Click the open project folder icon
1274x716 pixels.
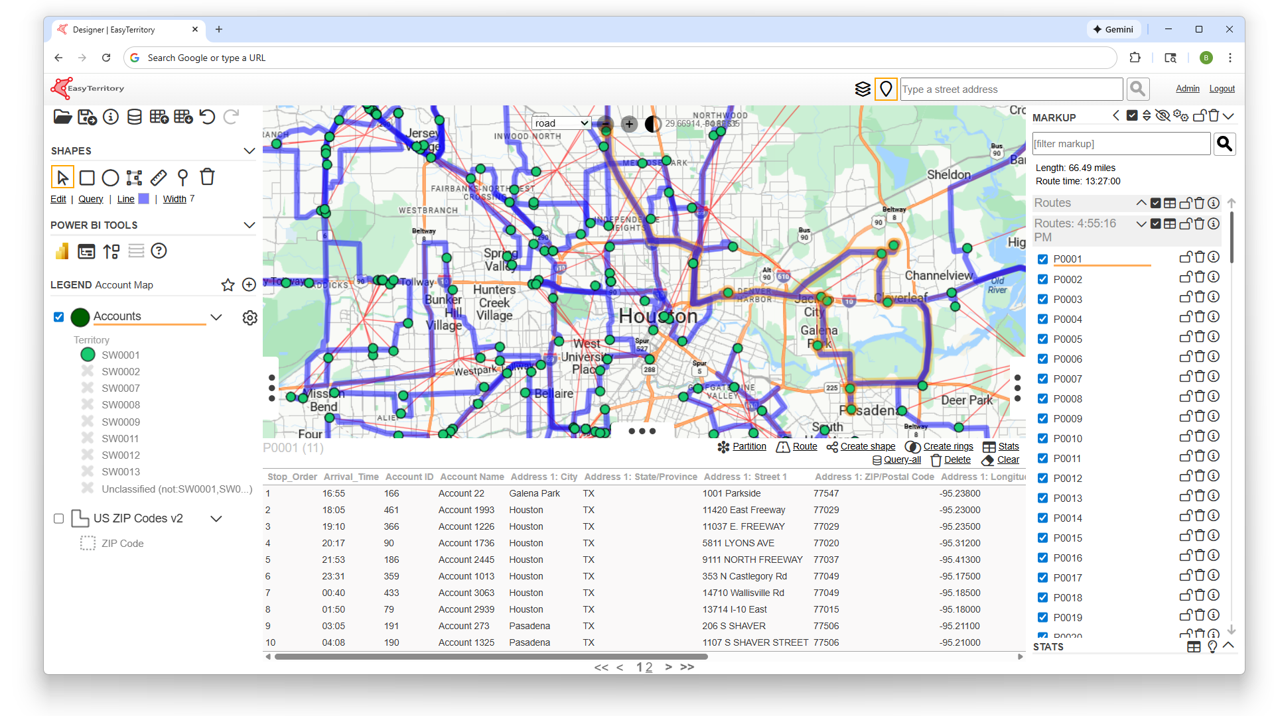(62, 117)
